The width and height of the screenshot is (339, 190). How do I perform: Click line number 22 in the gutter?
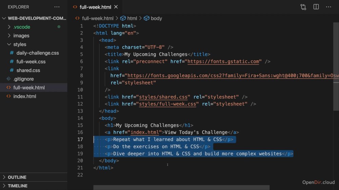tap(80, 175)
